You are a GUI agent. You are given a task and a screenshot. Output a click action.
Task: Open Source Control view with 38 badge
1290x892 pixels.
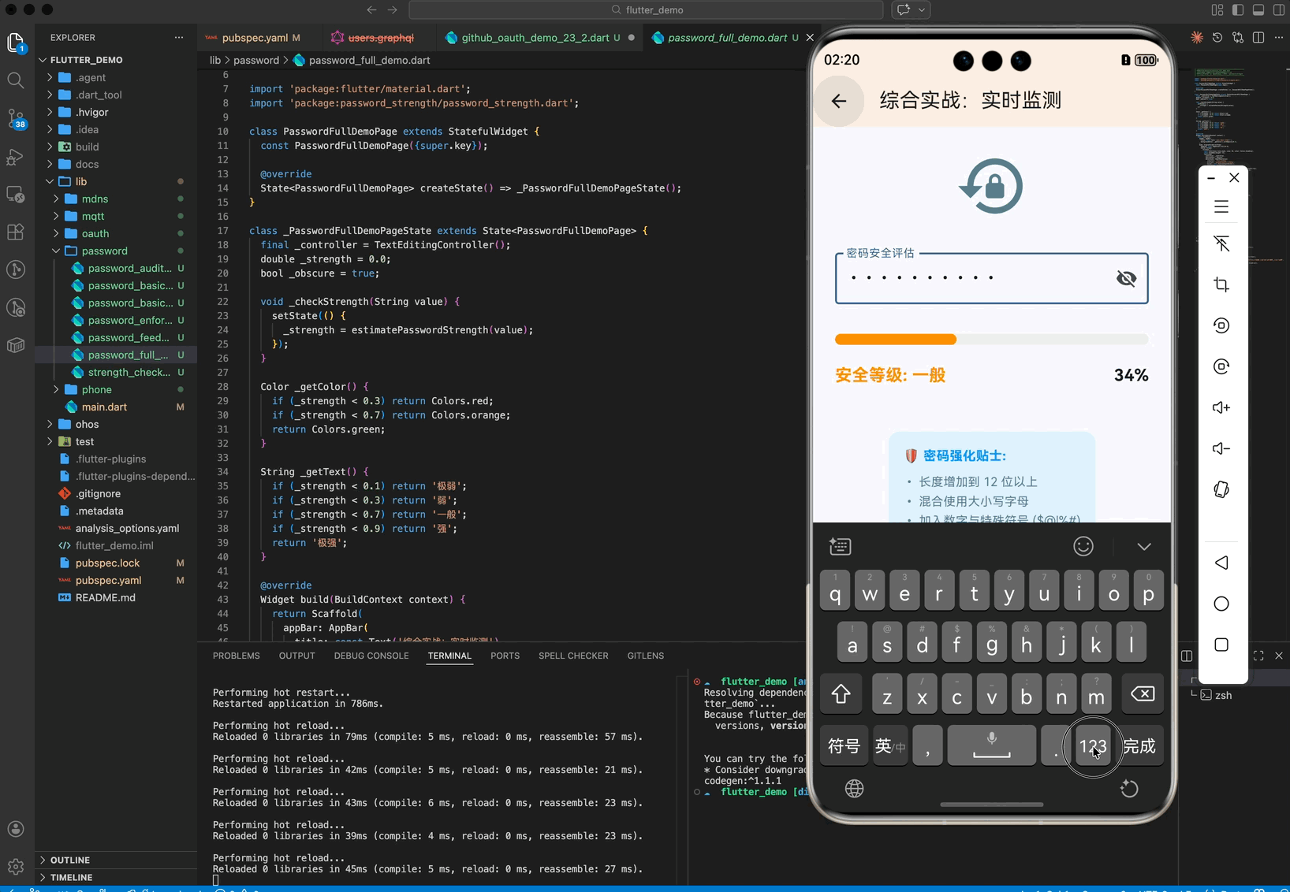[16, 118]
